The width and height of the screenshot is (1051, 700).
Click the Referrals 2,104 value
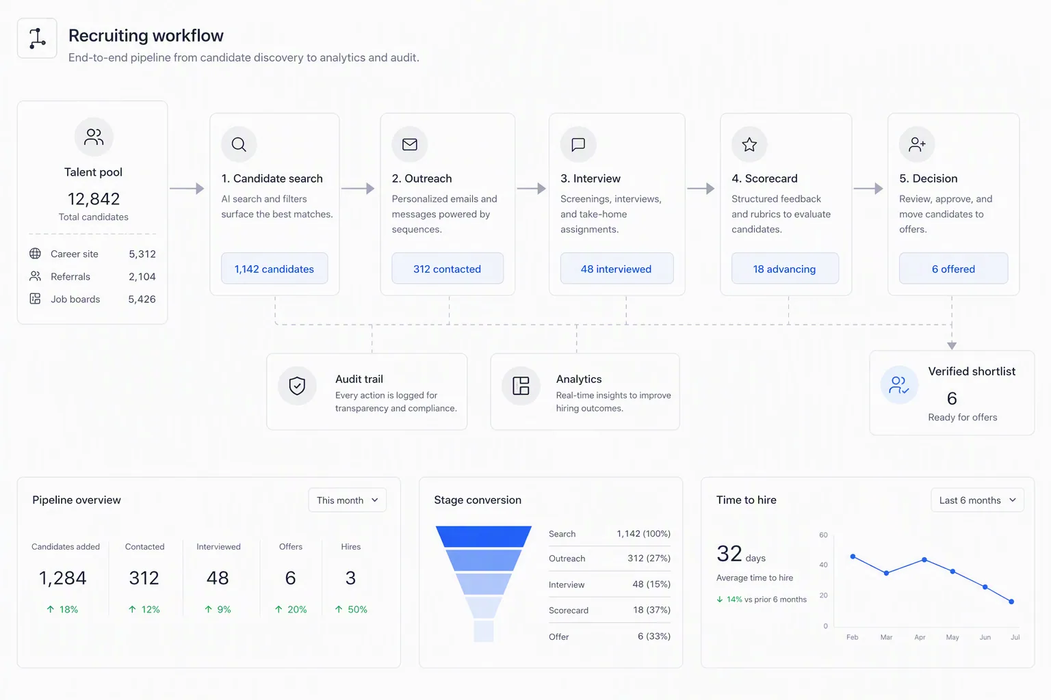click(x=142, y=276)
